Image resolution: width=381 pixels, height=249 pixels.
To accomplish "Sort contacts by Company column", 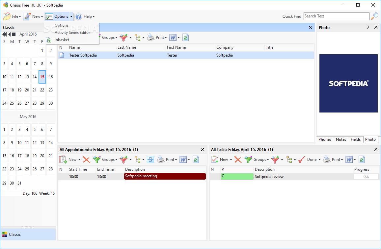I will (240, 47).
